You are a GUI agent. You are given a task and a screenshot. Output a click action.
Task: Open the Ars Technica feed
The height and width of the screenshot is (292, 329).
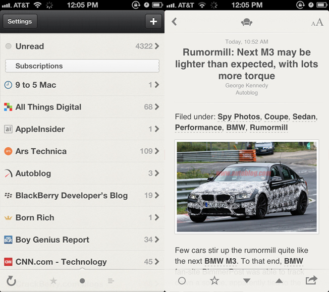click(x=82, y=151)
